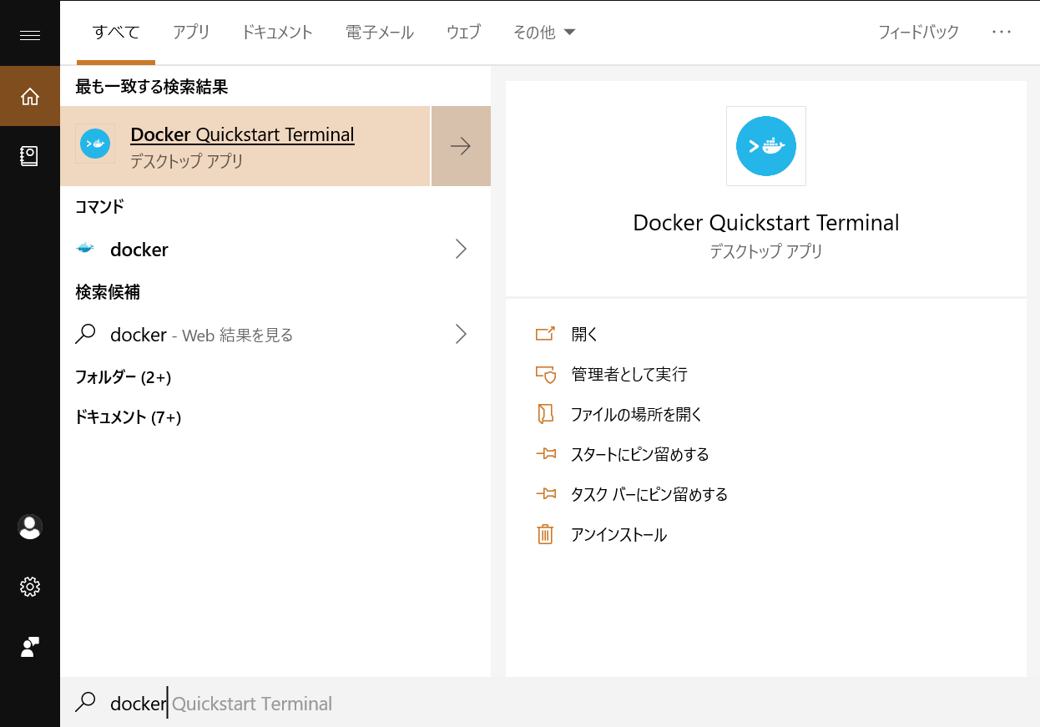Click the uninstall trash can icon
The image size is (1040, 727).
(x=545, y=534)
